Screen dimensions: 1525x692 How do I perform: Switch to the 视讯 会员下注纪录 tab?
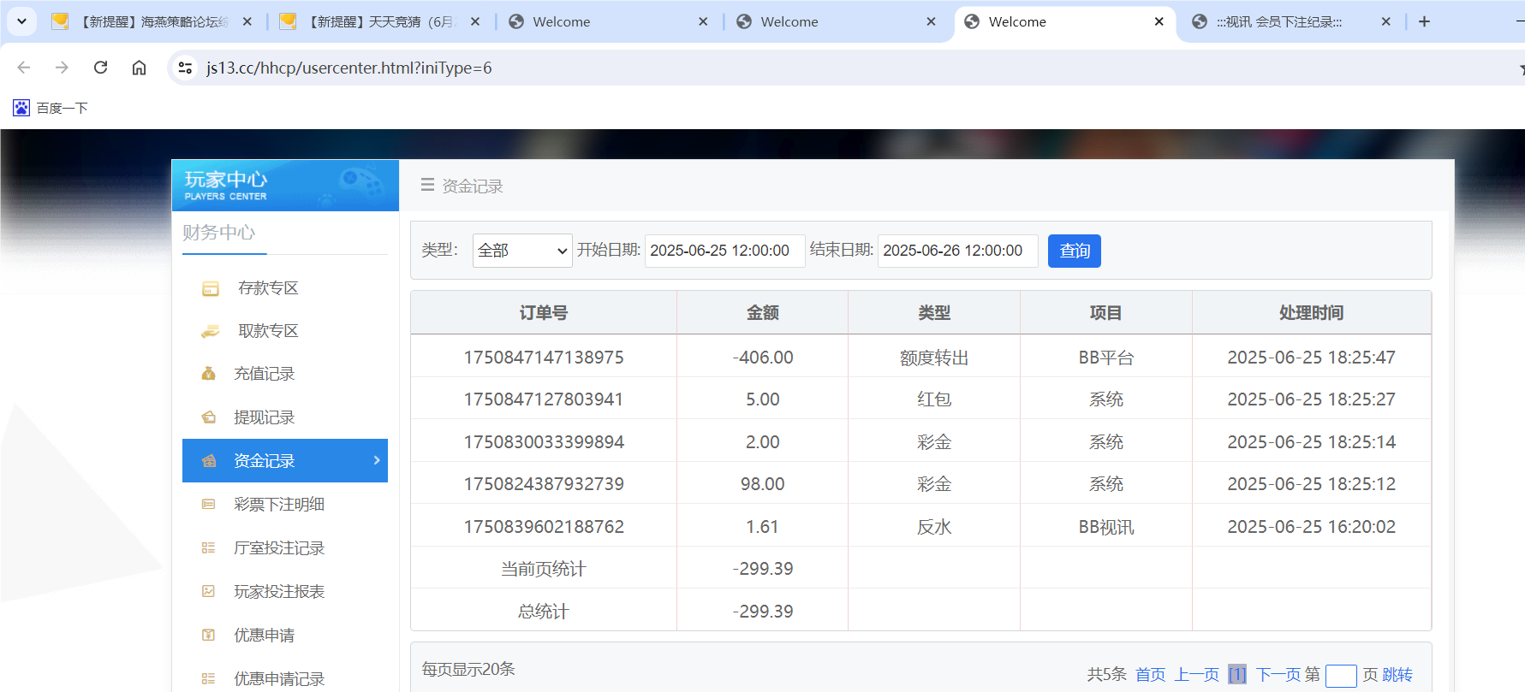pos(1278,22)
